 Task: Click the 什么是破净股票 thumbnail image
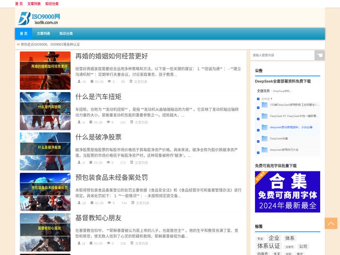click(45, 152)
